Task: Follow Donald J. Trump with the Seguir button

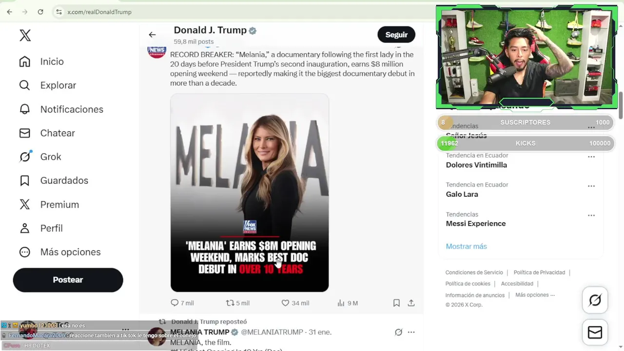Action: point(396,35)
